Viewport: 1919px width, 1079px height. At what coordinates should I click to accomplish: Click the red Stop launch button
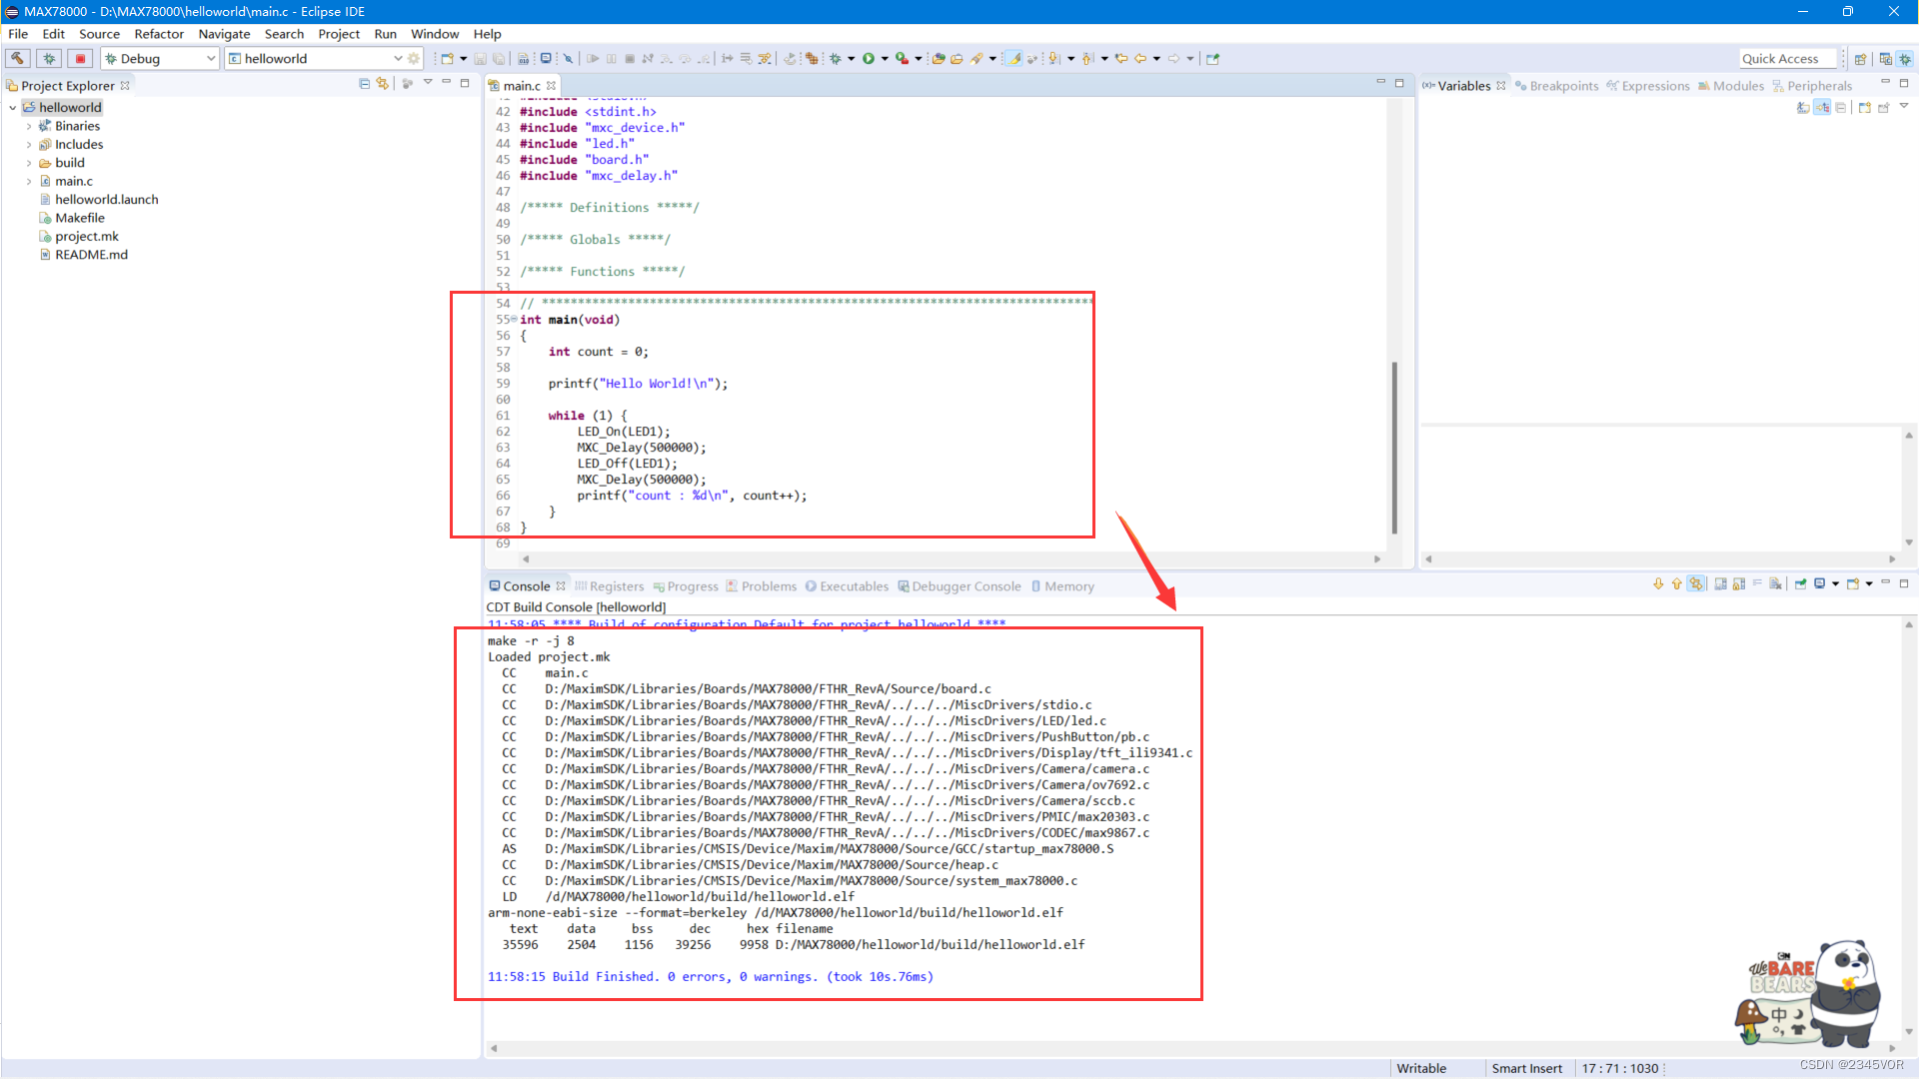click(81, 59)
